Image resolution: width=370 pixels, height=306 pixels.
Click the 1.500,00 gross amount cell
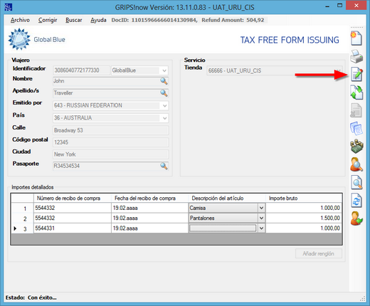304,218
